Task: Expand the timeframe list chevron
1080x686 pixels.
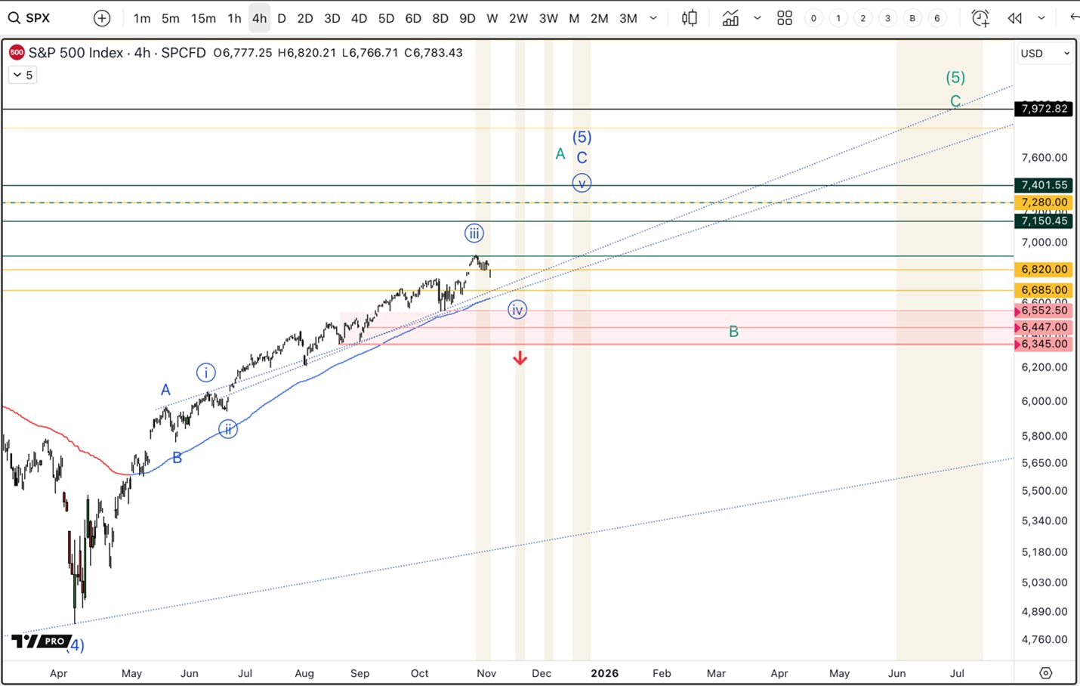Action: click(x=653, y=18)
